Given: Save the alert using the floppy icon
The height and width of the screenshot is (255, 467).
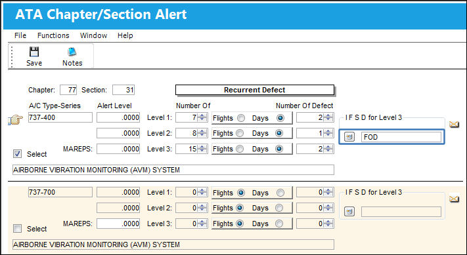Looking at the screenshot, I should (x=34, y=56).
